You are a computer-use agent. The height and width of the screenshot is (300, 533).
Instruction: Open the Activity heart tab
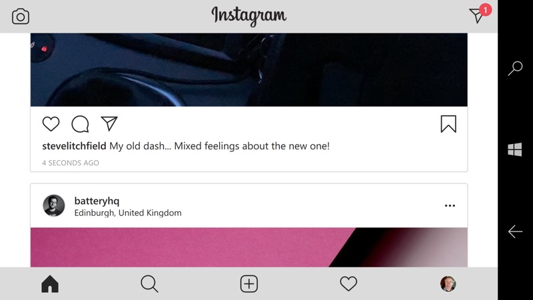click(x=348, y=284)
